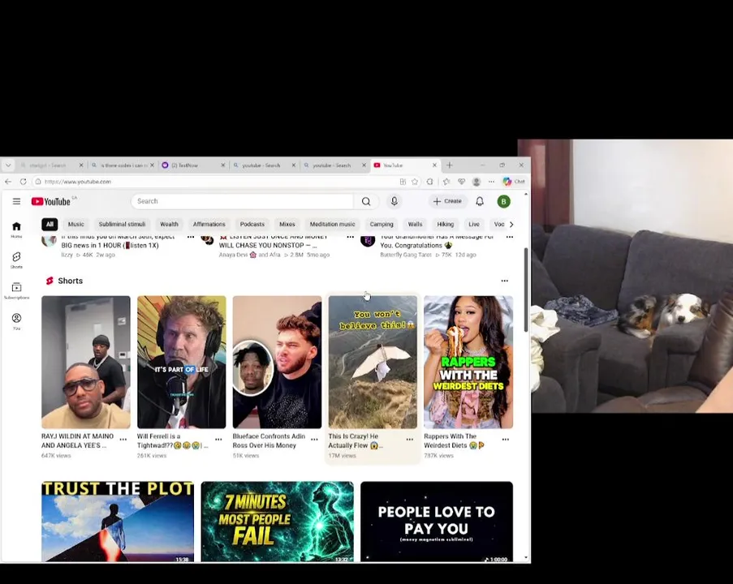Select the Podcasts filter chip
Image resolution: width=733 pixels, height=584 pixels.
click(x=252, y=224)
